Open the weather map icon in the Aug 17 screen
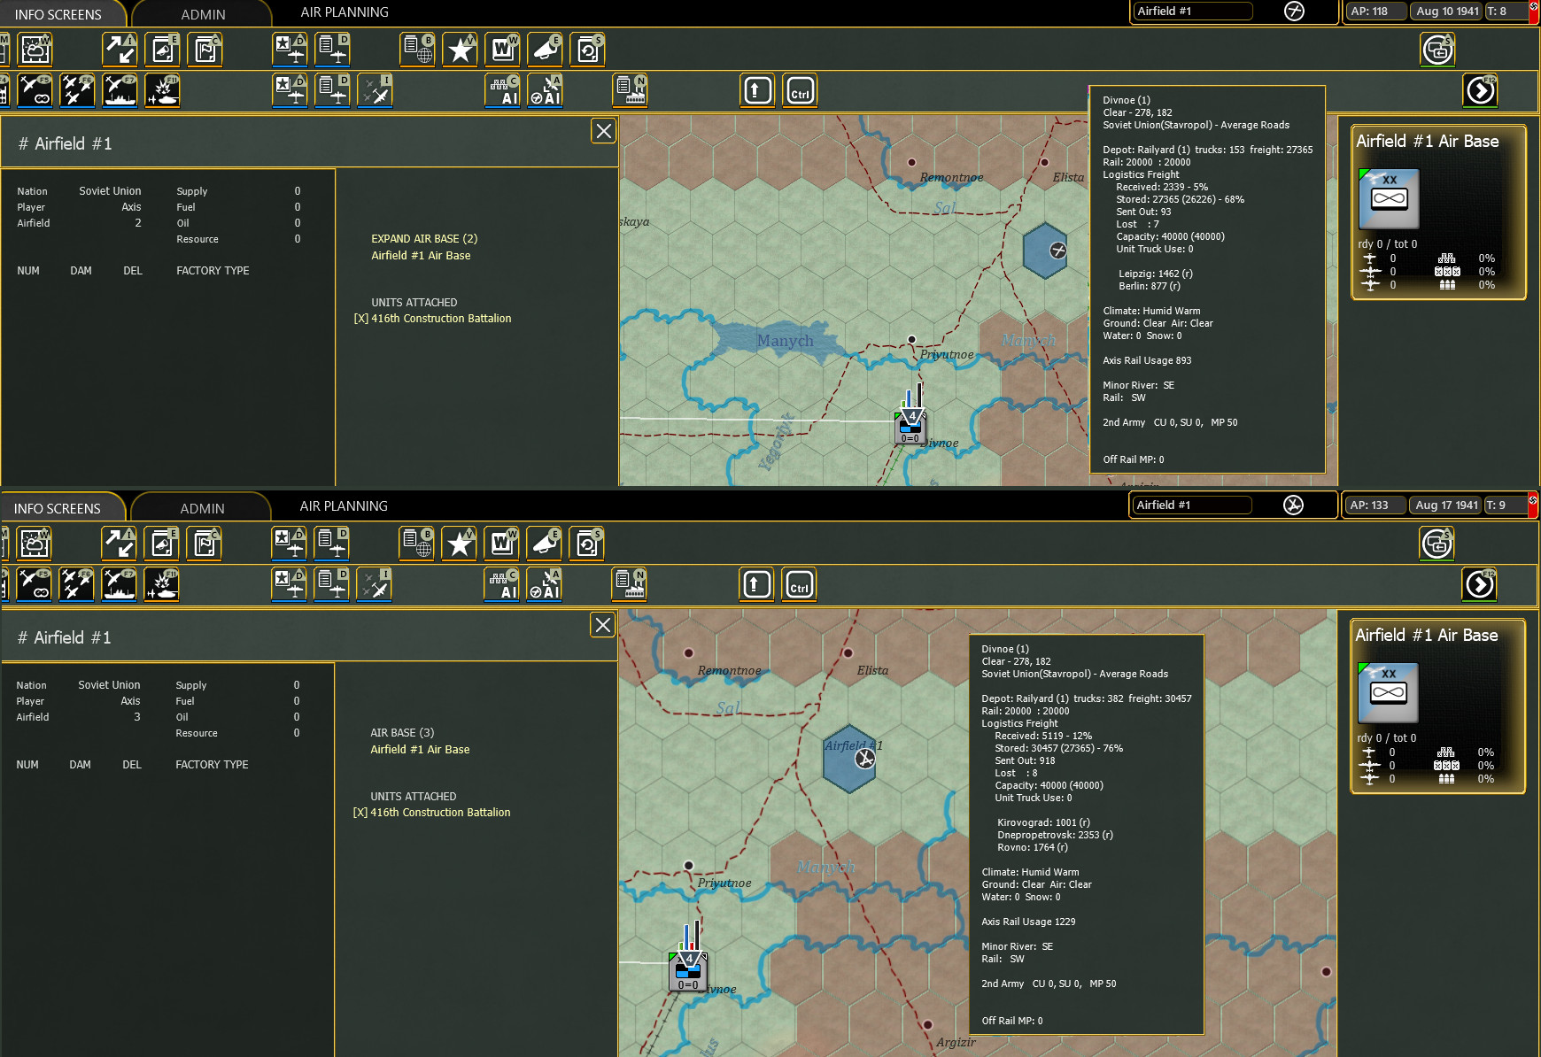This screenshot has width=1541, height=1057. pyautogui.click(x=35, y=544)
